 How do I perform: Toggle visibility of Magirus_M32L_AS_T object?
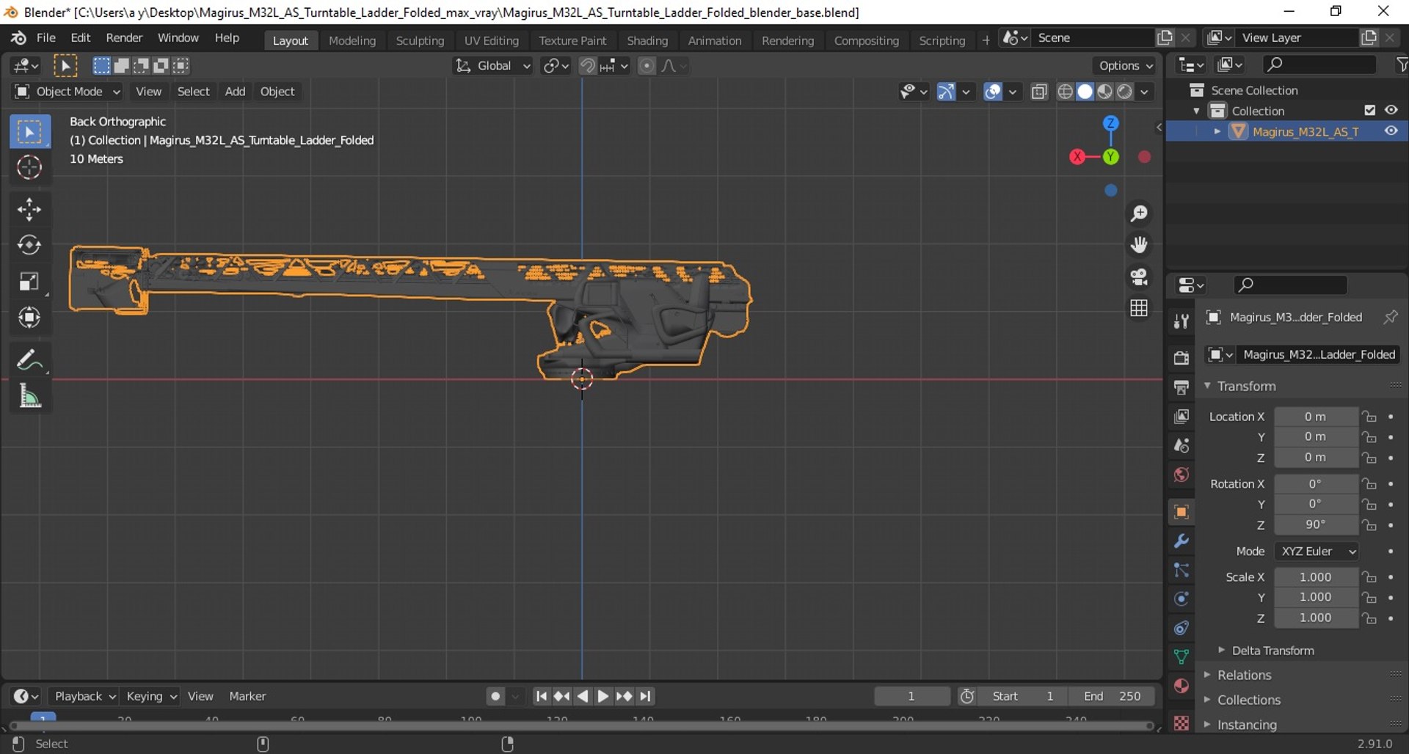[x=1391, y=131]
